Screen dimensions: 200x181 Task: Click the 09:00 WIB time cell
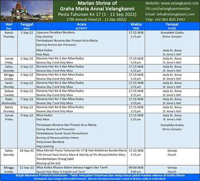[136, 167]
